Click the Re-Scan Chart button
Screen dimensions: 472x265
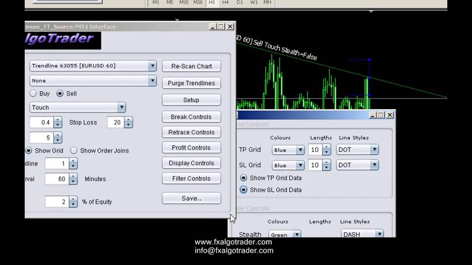pyautogui.click(x=191, y=66)
